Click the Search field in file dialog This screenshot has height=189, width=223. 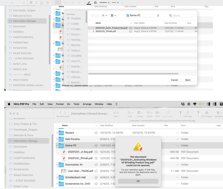click(x=181, y=16)
